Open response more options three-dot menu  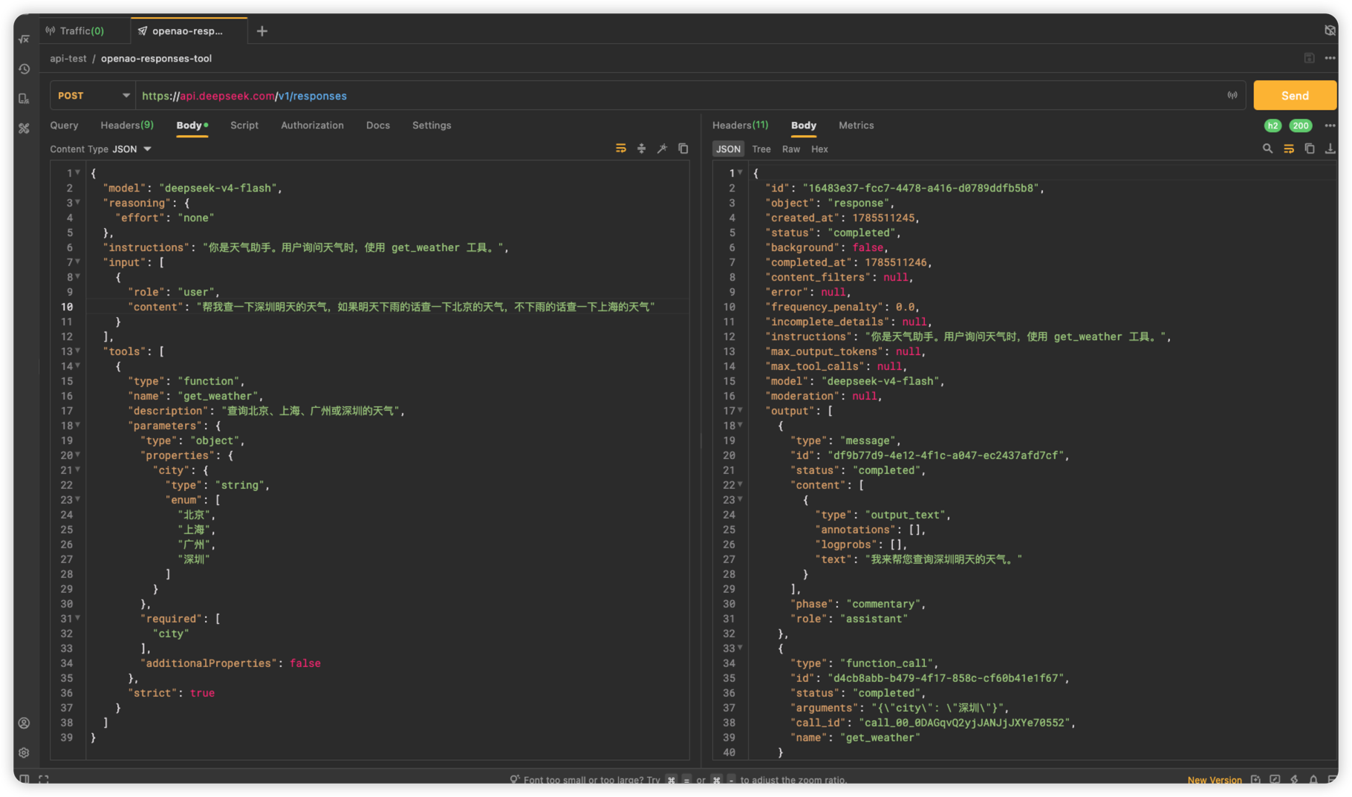click(x=1330, y=125)
